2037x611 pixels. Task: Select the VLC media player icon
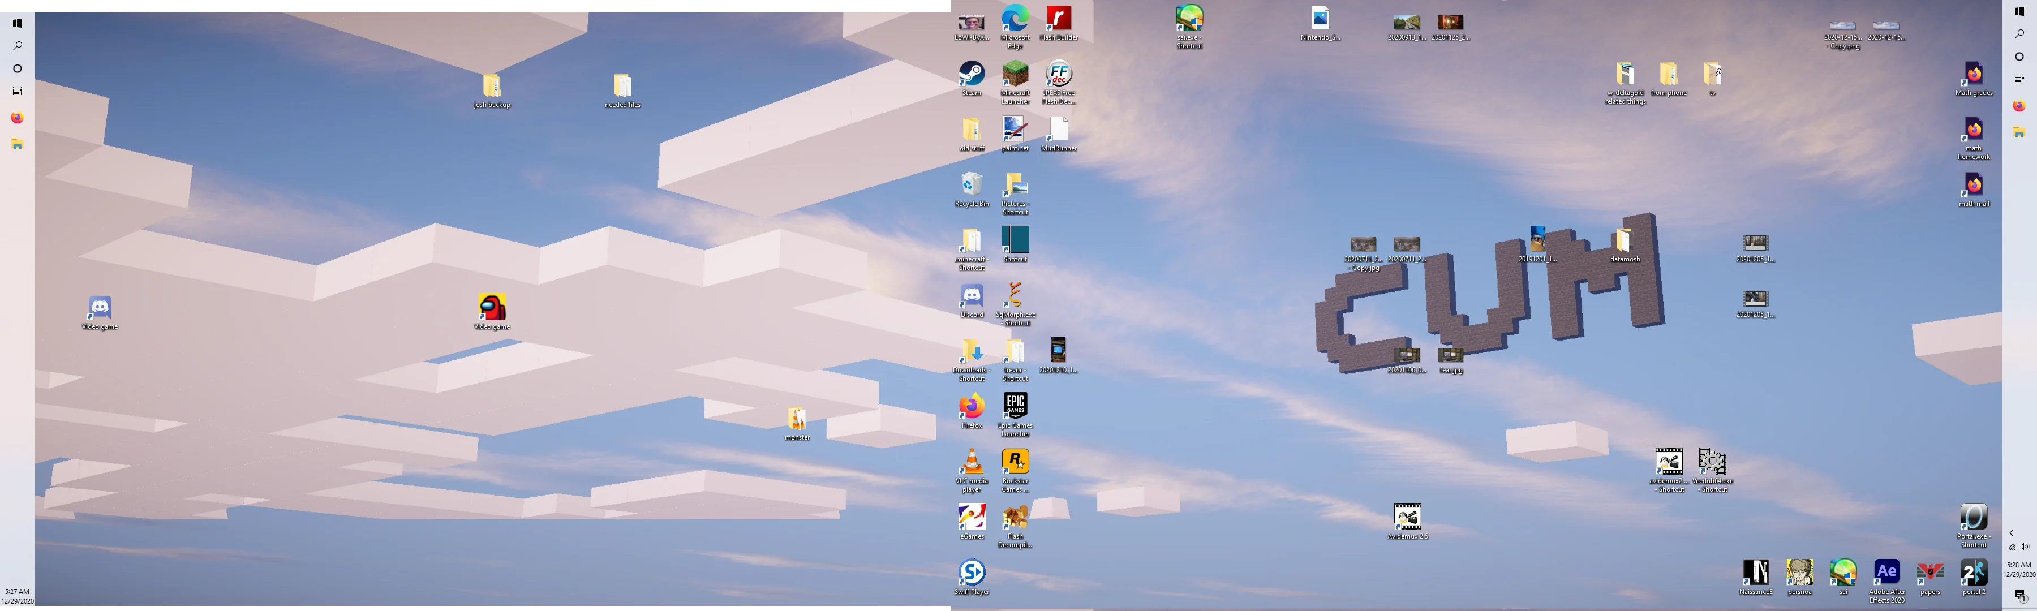pyautogui.click(x=971, y=462)
